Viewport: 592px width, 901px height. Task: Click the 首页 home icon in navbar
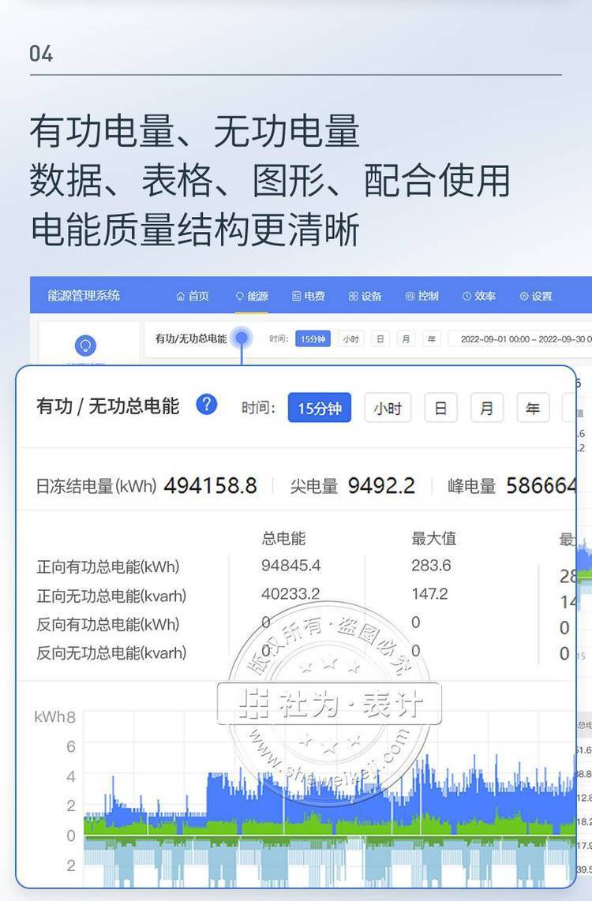181,297
